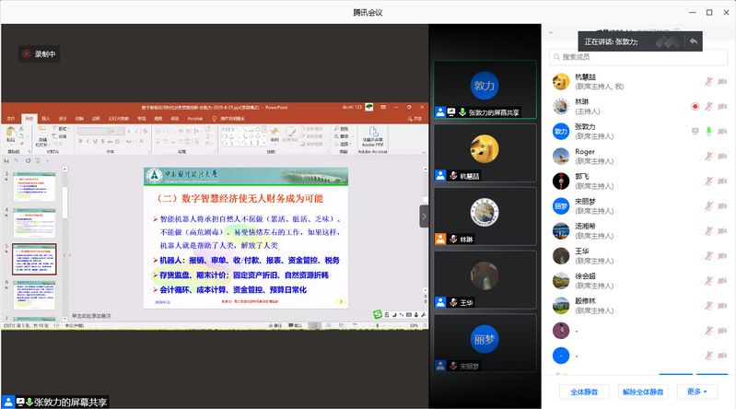Click the 解除全体静音 button
The image size is (736, 409).
point(642,391)
